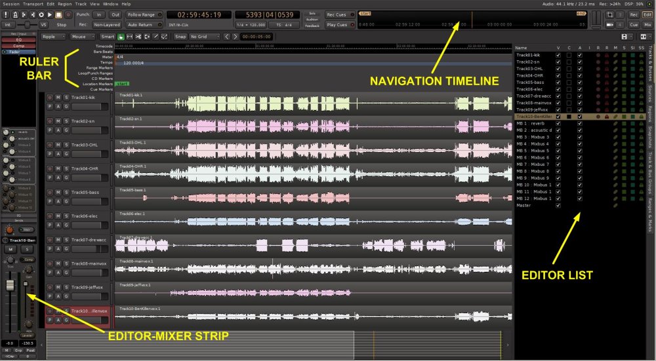The width and height of the screenshot is (656, 361).
Task: Open the Track menu
Action: tap(81, 4)
